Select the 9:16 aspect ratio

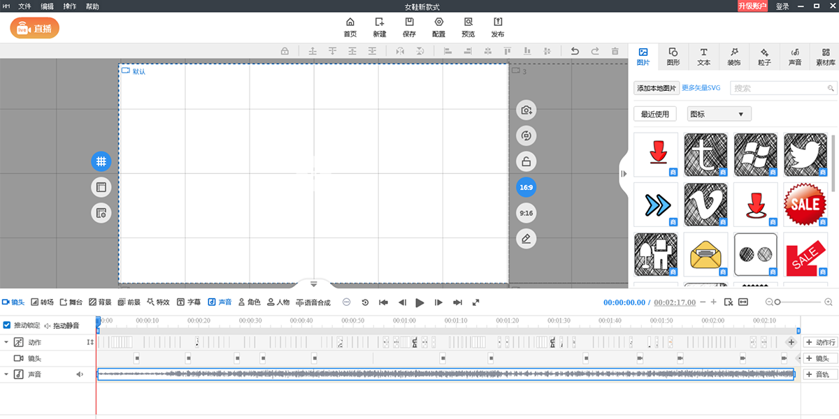526,213
